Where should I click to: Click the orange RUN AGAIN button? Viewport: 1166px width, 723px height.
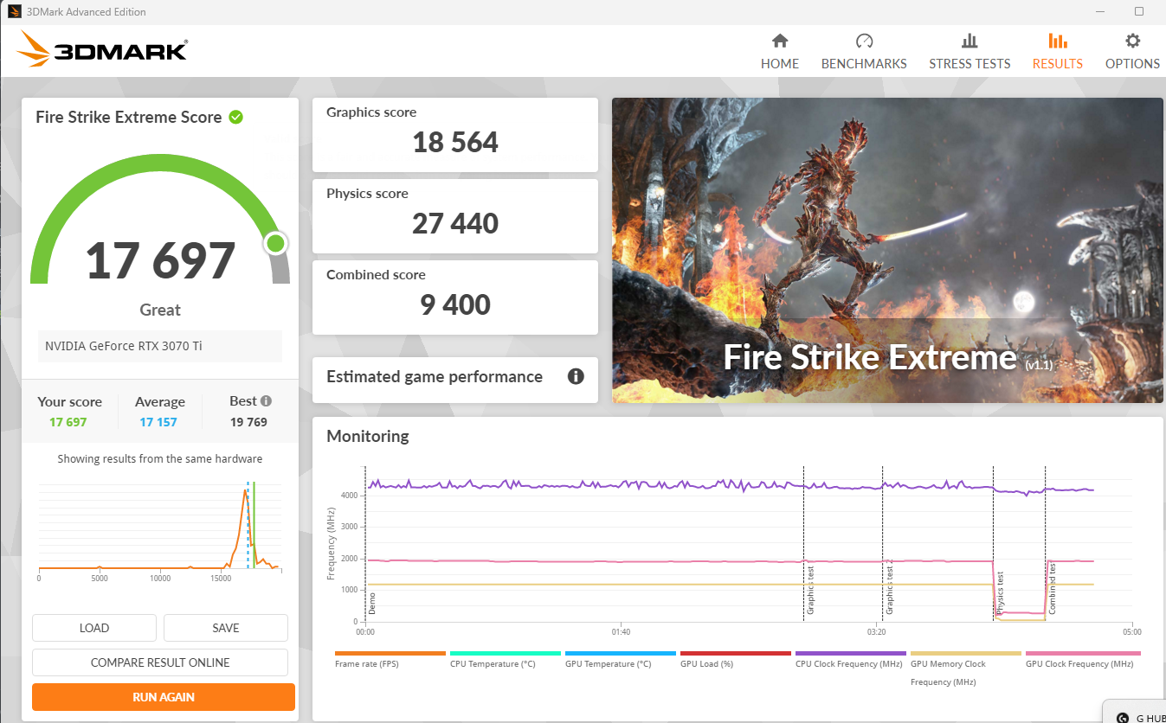coord(164,697)
